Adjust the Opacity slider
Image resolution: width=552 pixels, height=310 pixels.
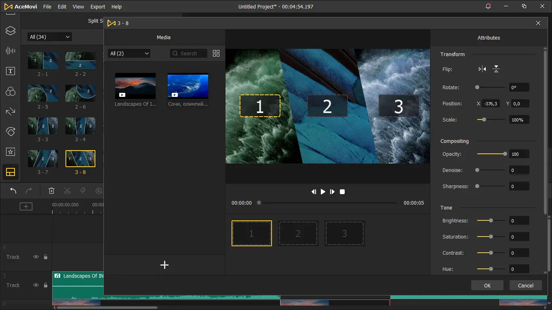(491, 154)
